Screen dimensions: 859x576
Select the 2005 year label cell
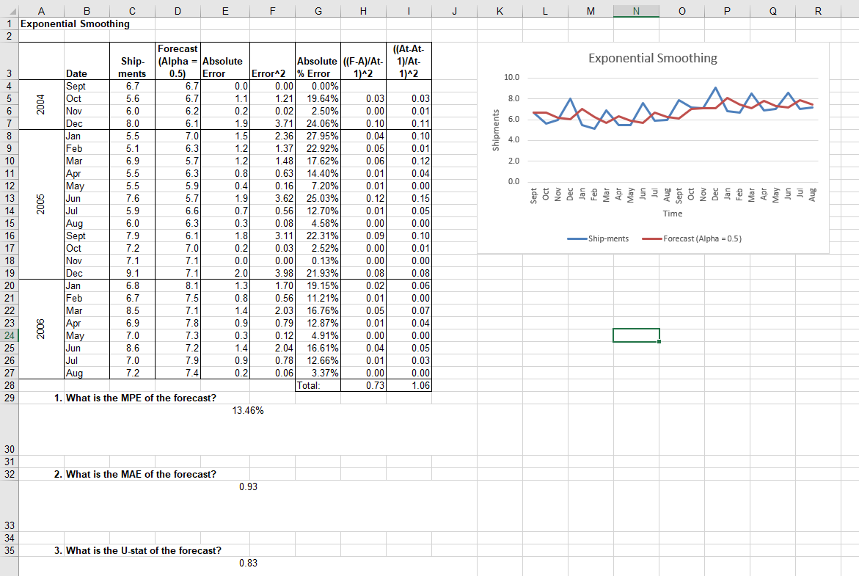click(x=41, y=205)
